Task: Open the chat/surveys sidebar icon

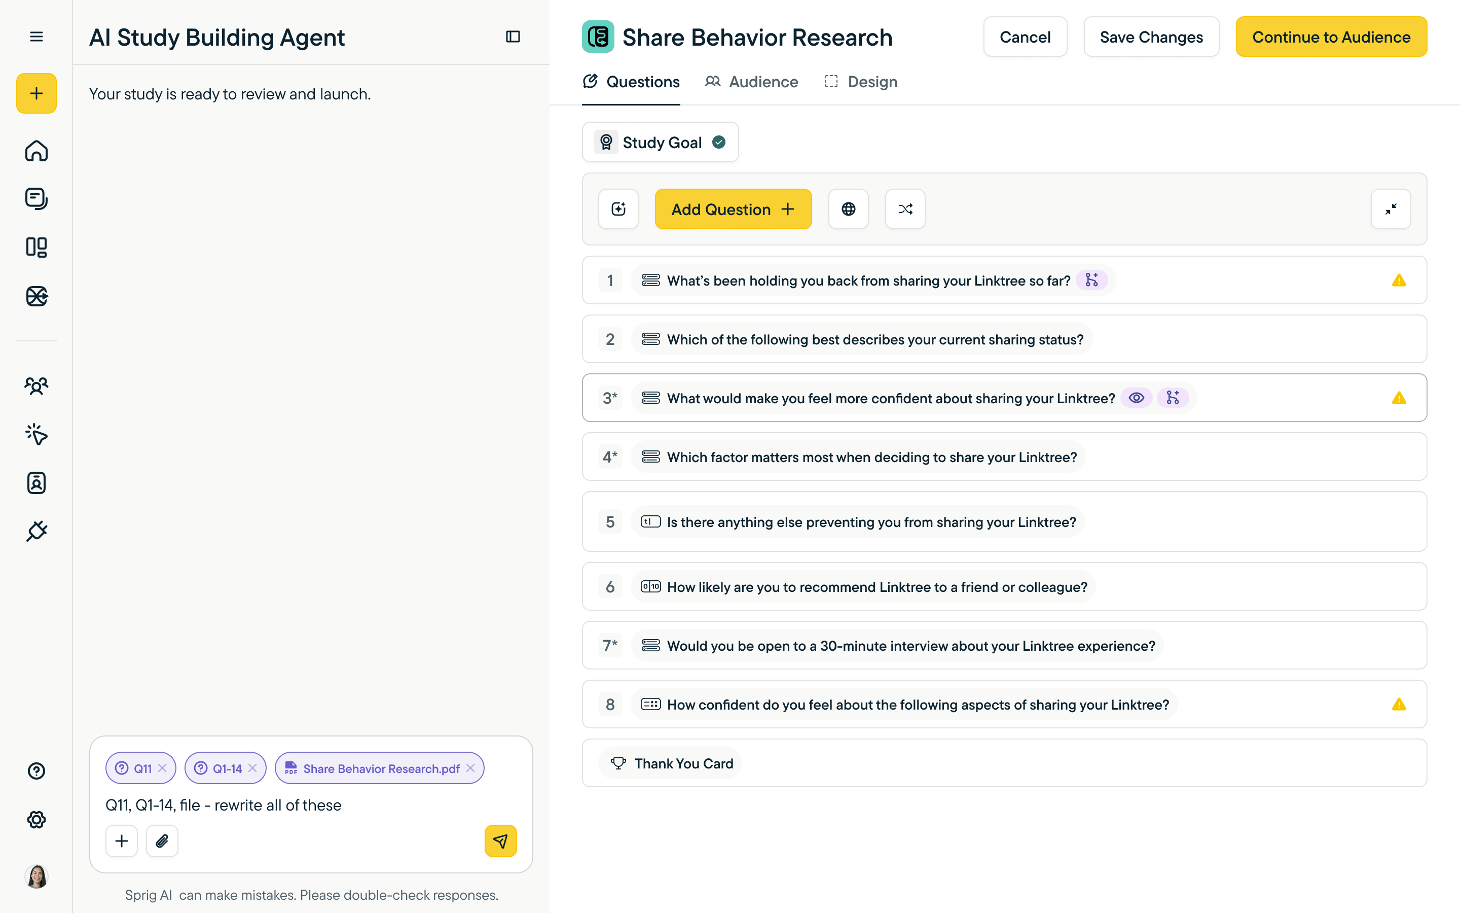Action: 36,199
